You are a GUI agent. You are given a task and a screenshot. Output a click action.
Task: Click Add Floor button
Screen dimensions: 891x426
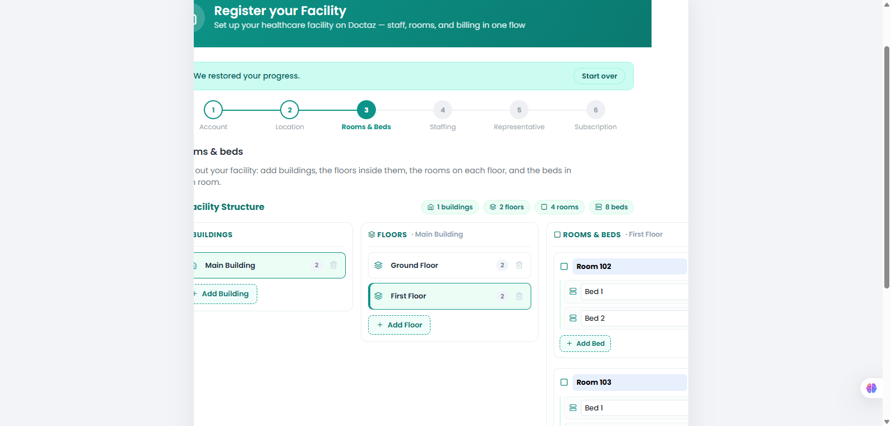[x=399, y=325]
